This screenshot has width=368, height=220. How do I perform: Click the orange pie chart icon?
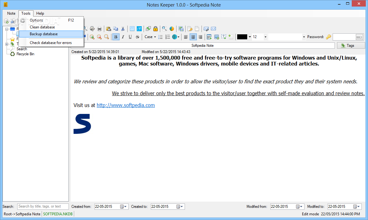tap(172, 29)
